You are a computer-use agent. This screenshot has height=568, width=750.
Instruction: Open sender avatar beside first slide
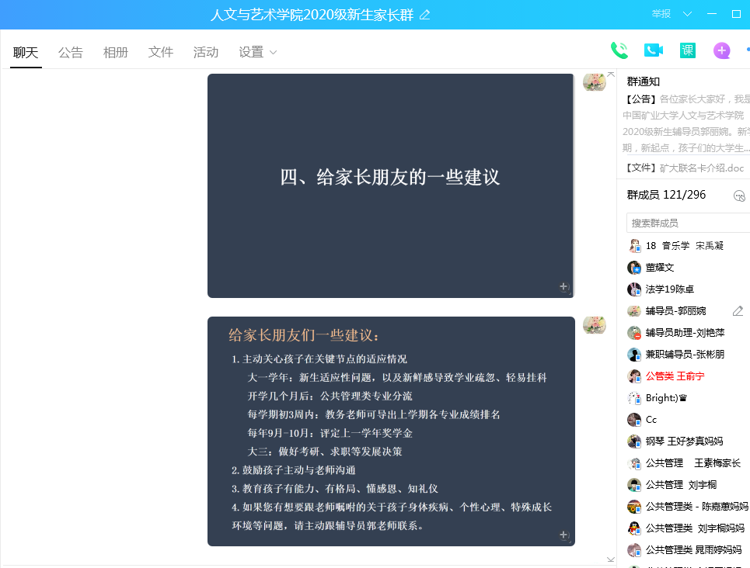click(x=595, y=82)
